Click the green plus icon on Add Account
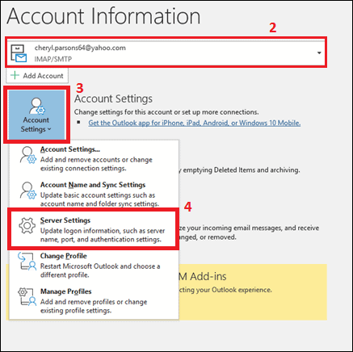The height and width of the screenshot is (352, 353). (x=15, y=75)
